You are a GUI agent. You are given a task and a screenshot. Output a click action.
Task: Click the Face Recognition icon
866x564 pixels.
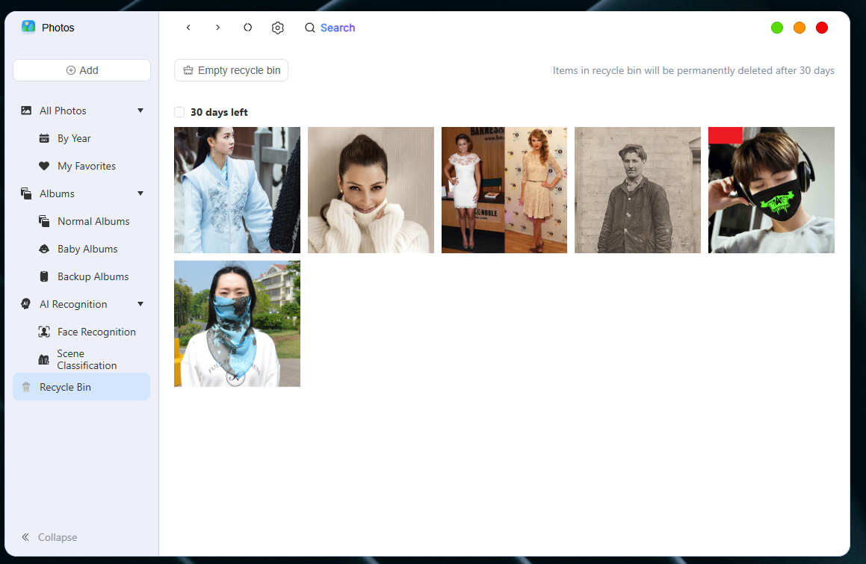coord(44,332)
